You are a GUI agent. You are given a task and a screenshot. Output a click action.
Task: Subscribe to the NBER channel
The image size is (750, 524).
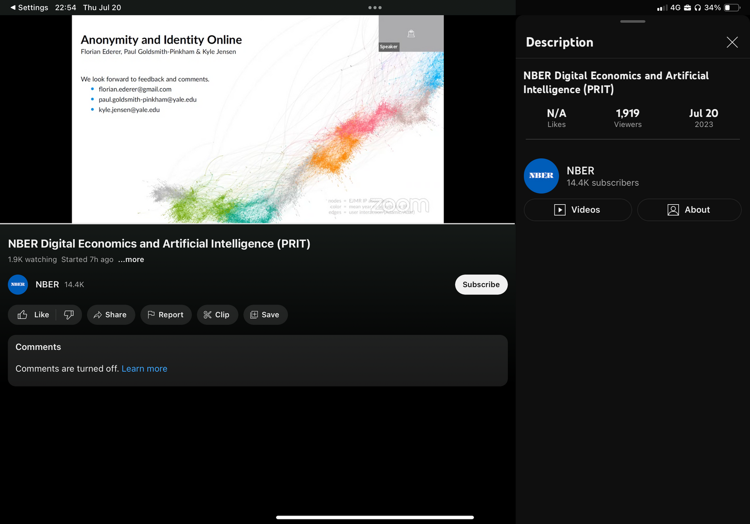[x=481, y=284]
